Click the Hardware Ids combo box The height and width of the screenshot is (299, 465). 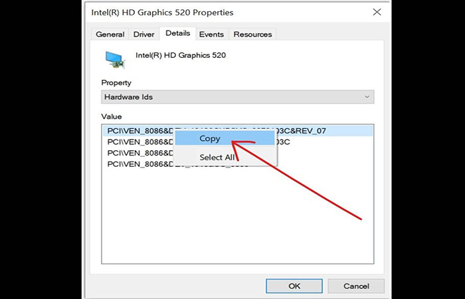[238, 97]
